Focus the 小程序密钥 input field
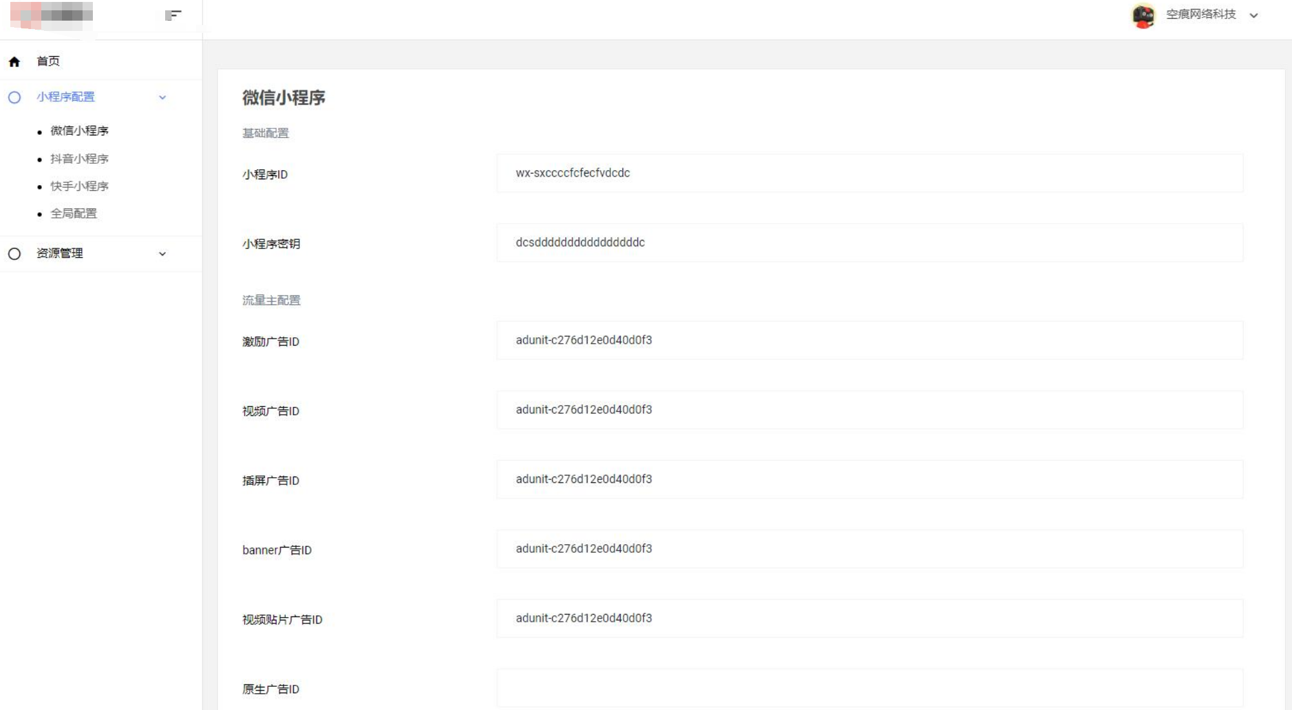The image size is (1292, 710). 870,242
